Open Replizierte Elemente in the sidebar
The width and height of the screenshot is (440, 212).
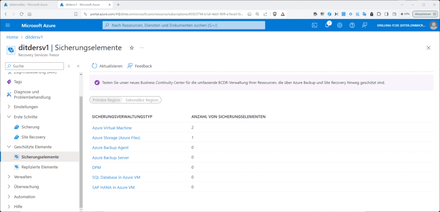[x=40, y=167]
